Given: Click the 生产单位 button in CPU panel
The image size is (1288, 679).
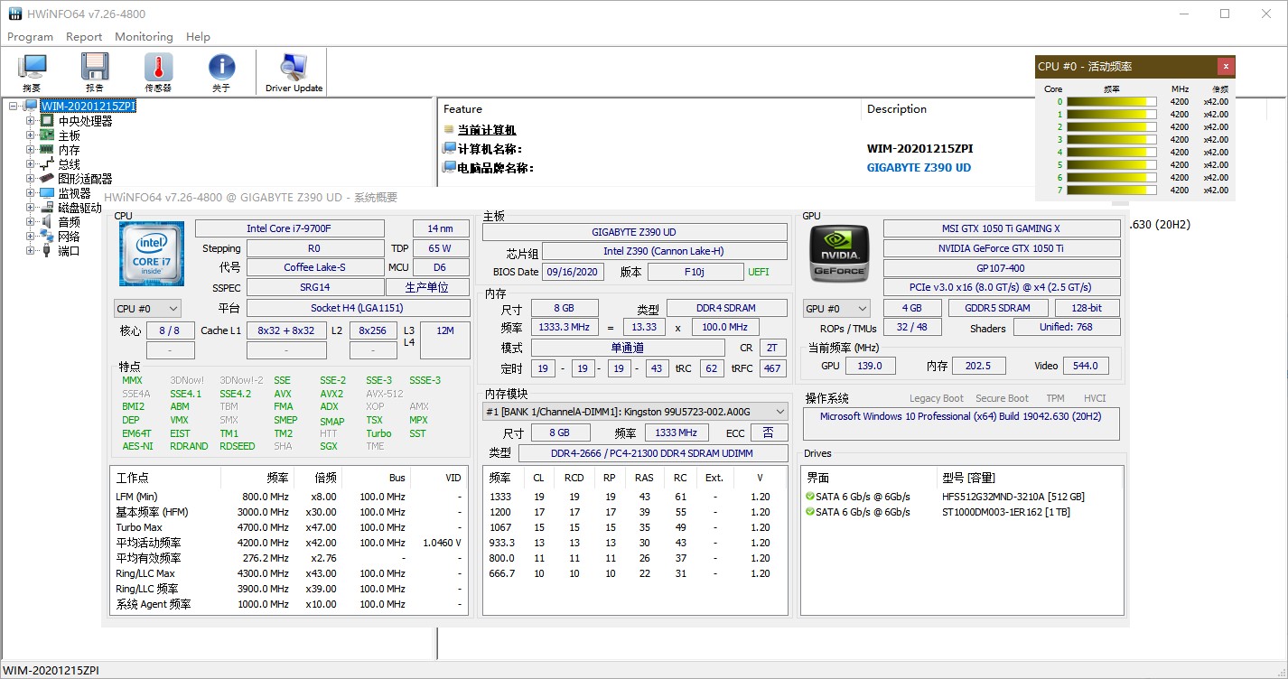Looking at the screenshot, I should (x=427, y=288).
